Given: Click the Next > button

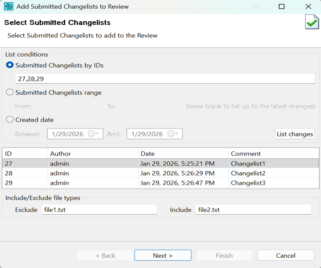Looking at the screenshot, I should pos(163,255).
